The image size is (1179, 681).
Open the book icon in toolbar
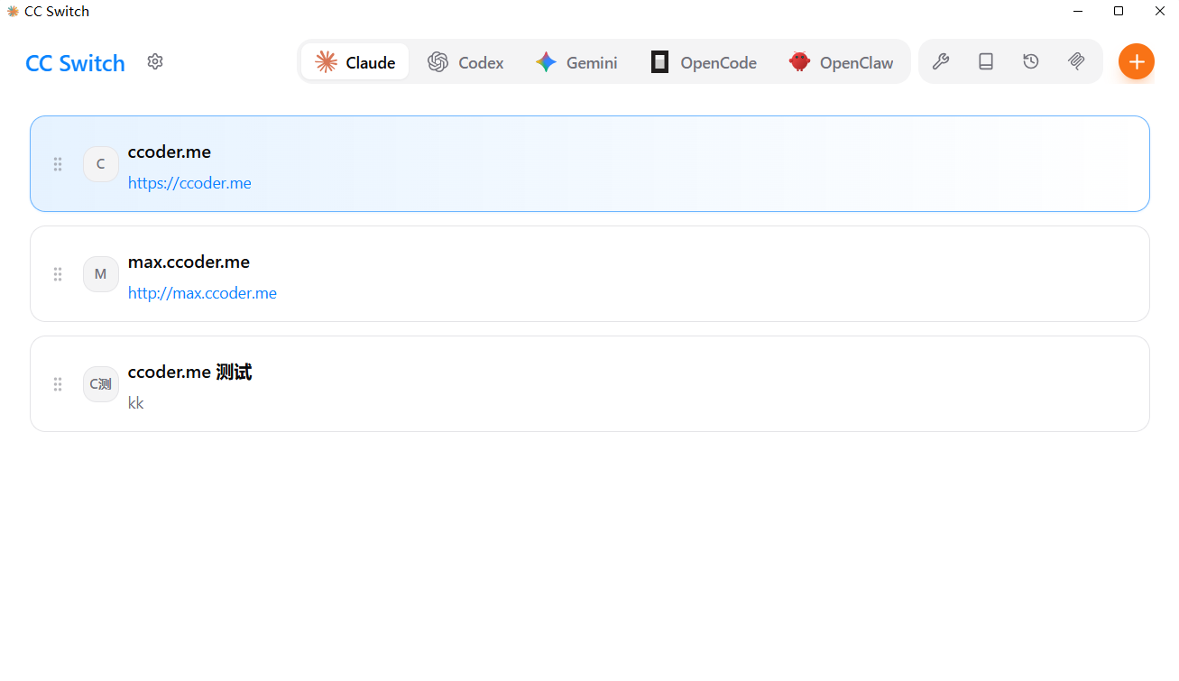[986, 61]
